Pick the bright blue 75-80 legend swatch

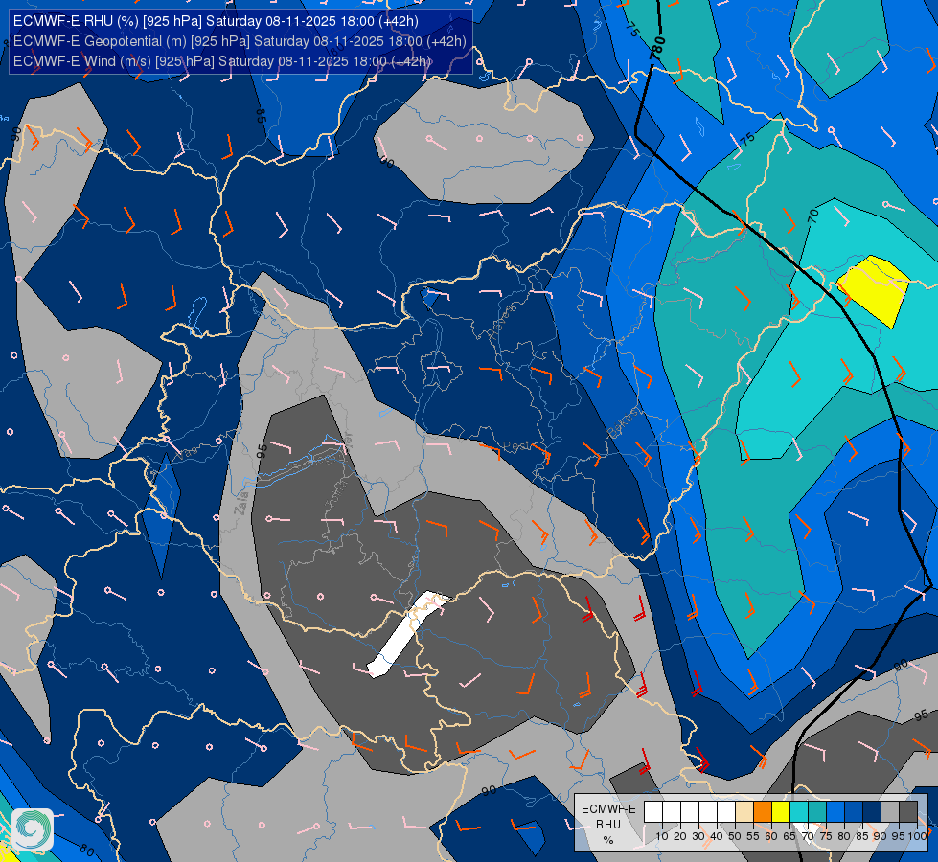click(835, 812)
